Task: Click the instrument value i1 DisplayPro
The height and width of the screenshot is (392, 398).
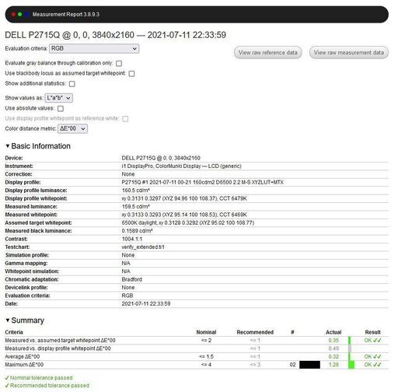Action: point(181,166)
